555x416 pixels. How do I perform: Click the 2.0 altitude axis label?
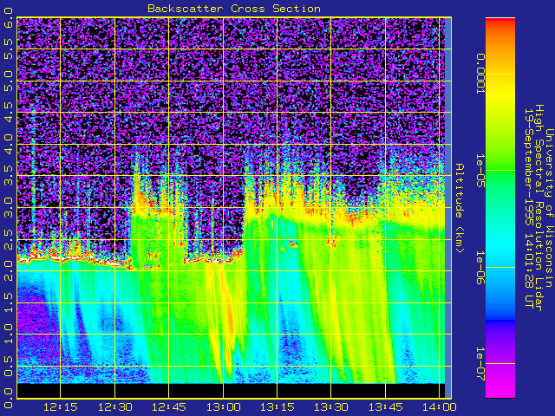click(x=8, y=271)
